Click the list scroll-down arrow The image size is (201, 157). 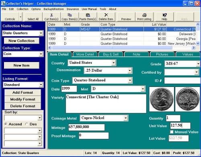click(198, 43)
